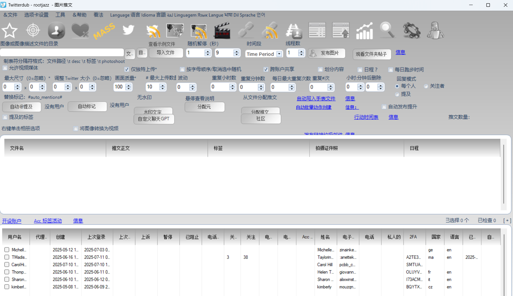Click the video clapperboard icon
Screen dimensions: 513x296
(222, 31)
